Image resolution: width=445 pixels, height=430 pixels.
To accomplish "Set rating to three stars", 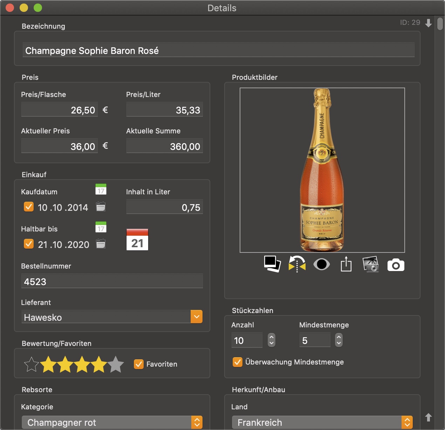I will (82, 365).
